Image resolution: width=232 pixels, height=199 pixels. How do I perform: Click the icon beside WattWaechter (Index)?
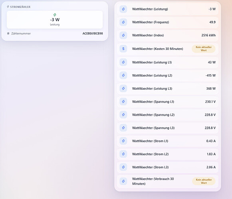(x=123, y=35)
